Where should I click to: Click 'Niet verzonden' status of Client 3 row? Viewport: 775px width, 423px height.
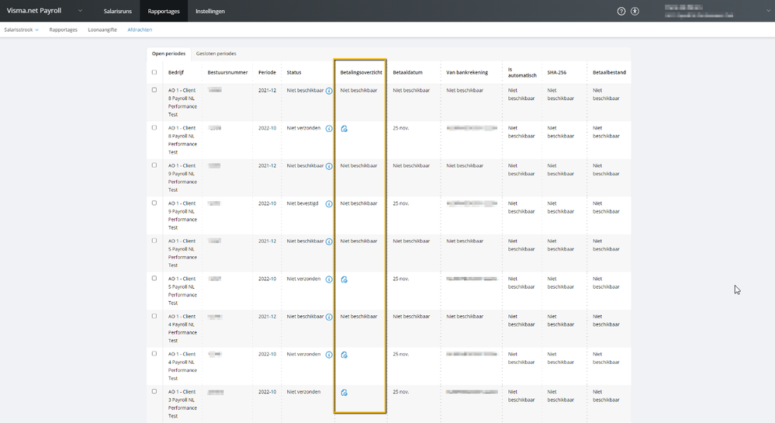pos(303,392)
